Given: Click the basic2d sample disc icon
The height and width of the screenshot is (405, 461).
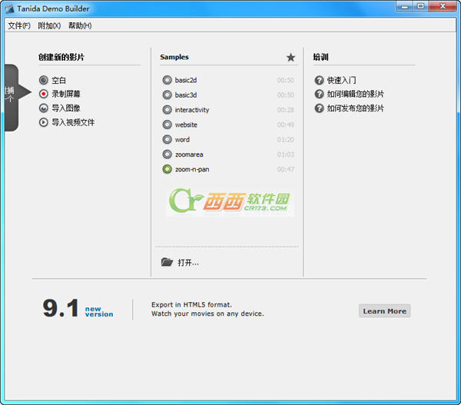Looking at the screenshot, I should (167, 80).
